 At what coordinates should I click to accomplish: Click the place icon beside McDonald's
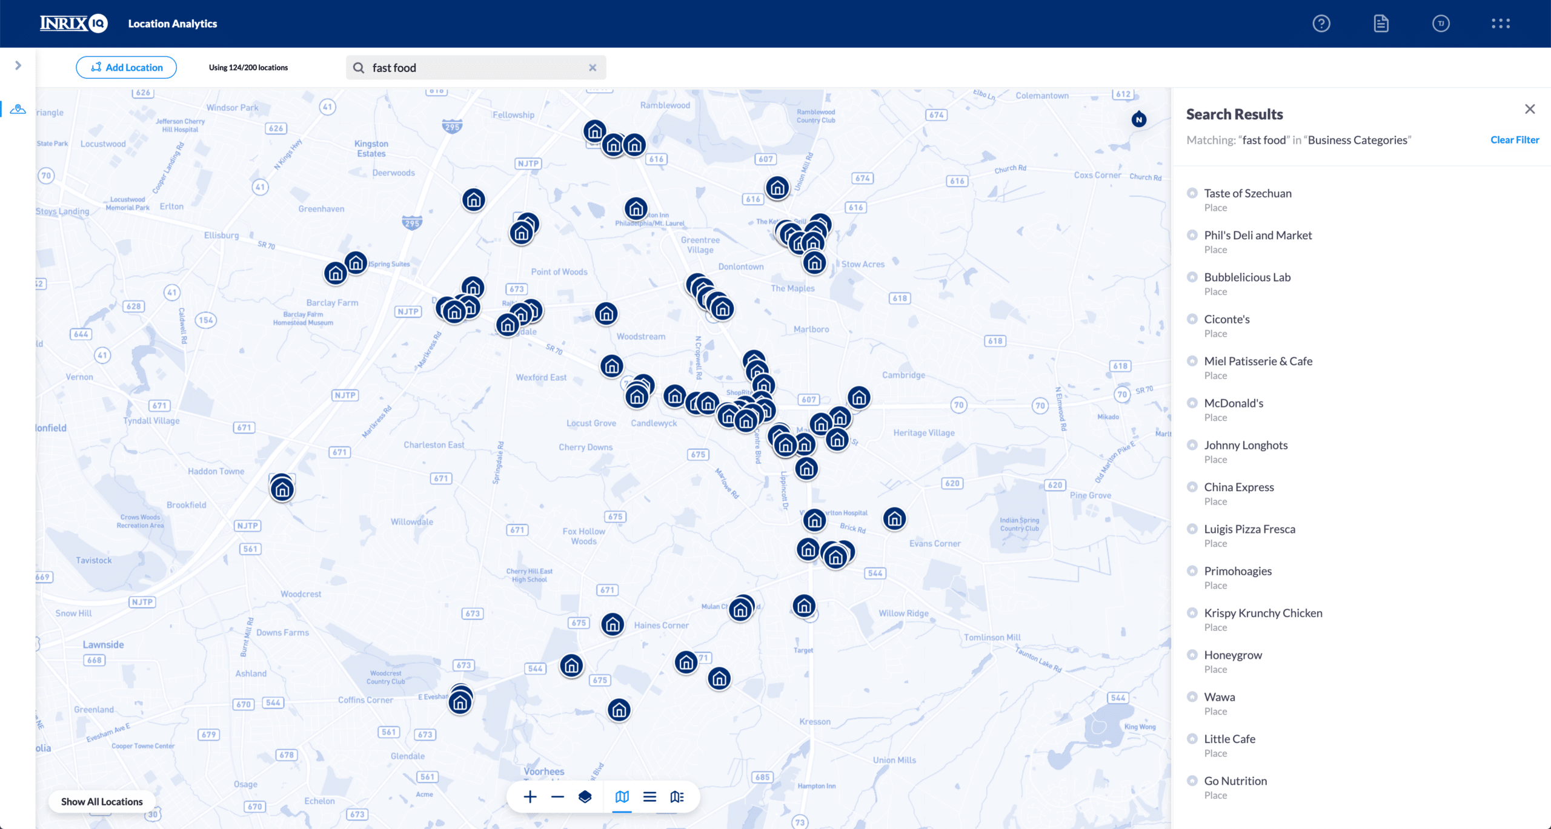click(x=1192, y=403)
